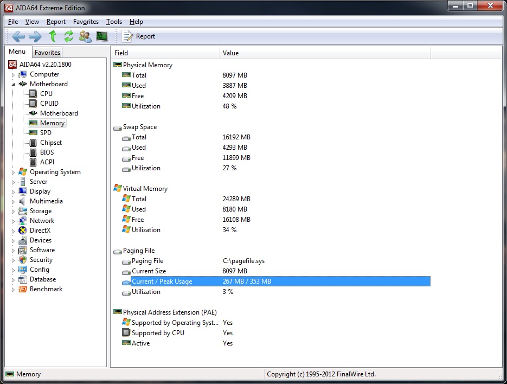Click the Value column header
507x384 pixels.
coord(325,53)
